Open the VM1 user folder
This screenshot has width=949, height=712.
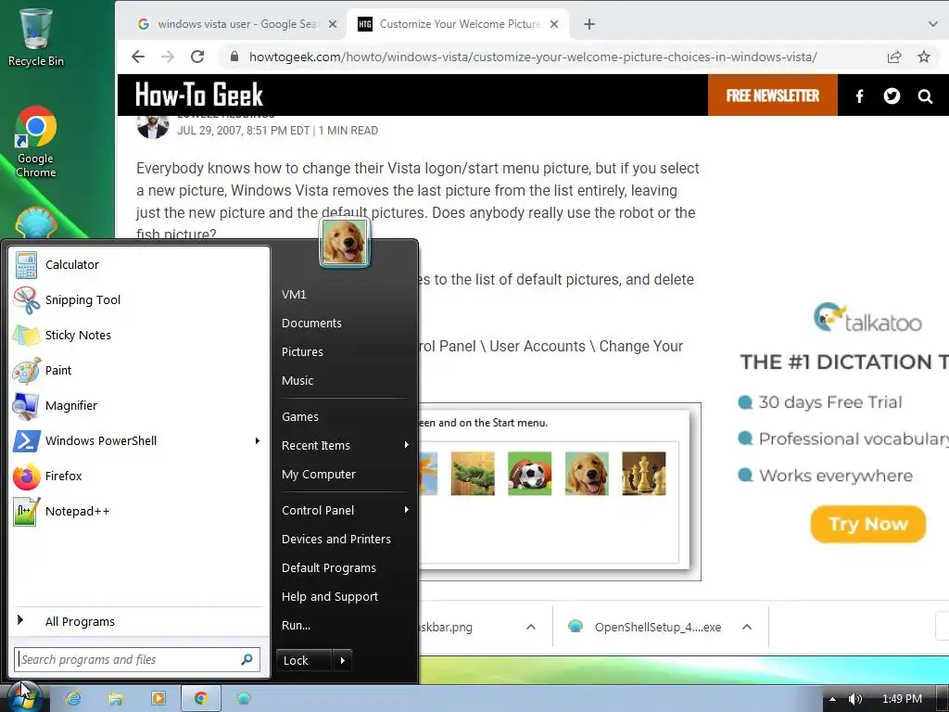[294, 294]
